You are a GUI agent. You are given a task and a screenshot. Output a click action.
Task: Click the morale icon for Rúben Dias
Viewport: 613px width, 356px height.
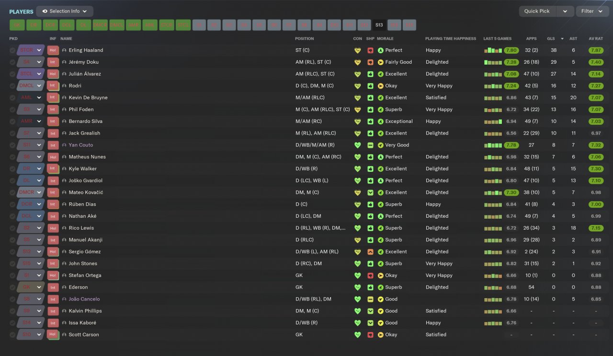(x=381, y=204)
